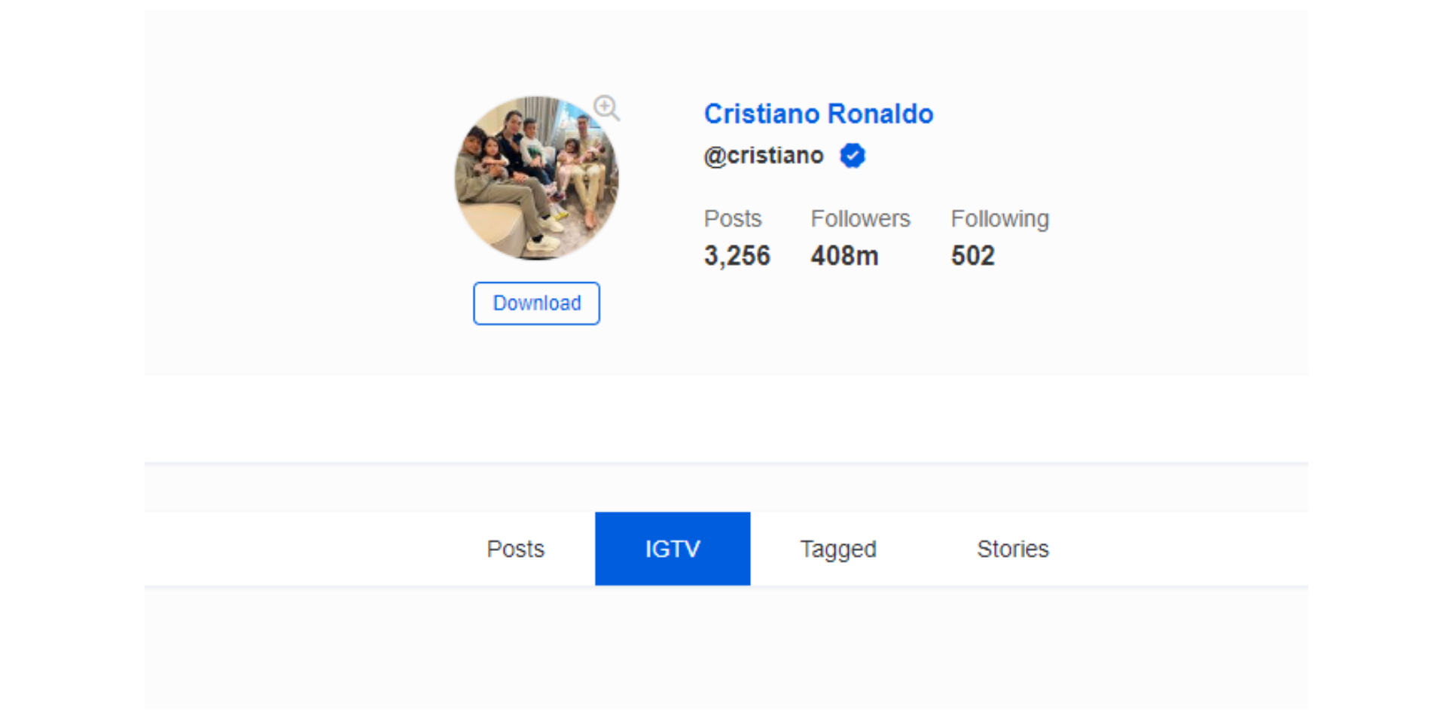Switch to the Posts tab
The width and height of the screenshot is (1446, 715).
point(515,549)
